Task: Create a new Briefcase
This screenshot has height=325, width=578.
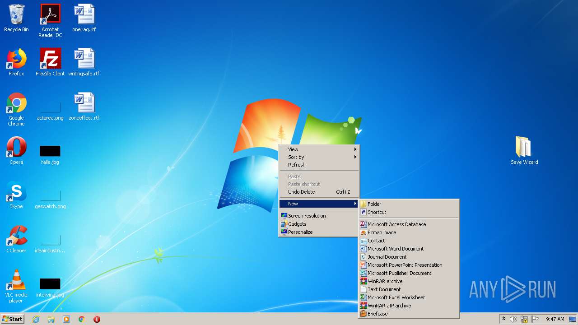Action: 409,314
